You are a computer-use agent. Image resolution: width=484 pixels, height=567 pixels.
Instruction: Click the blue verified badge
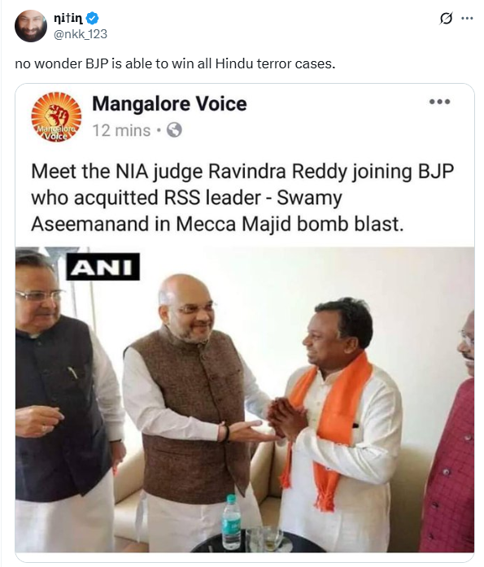coord(93,18)
